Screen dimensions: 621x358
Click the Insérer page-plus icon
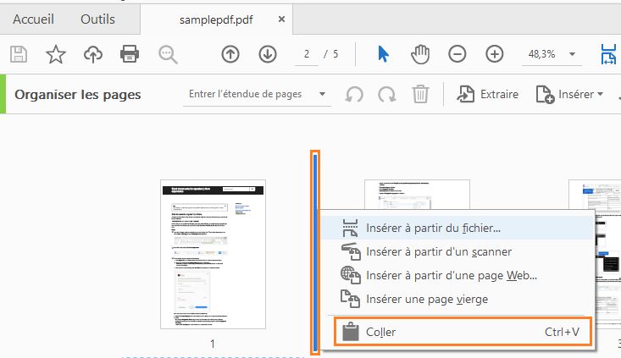pyautogui.click(x=545, y=94)
